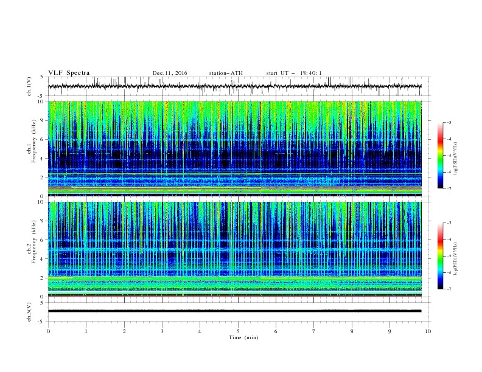Click the ch.2 "Frequency (kHz)" axis label
This screenshot has height=372, width=482.
pos(33,242)
